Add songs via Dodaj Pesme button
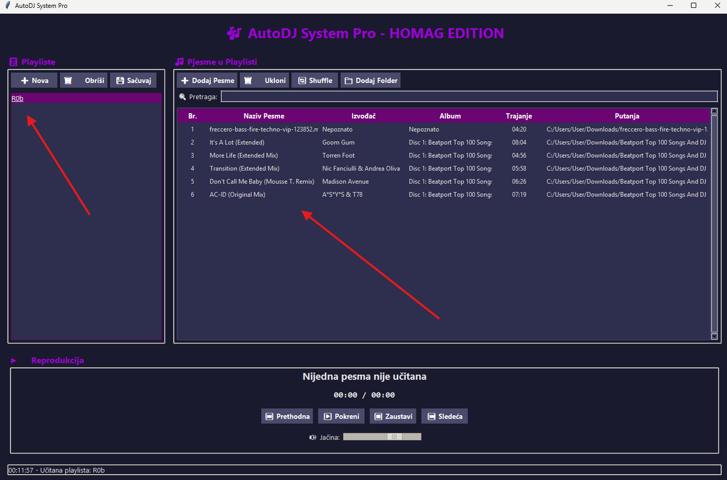This screenshot has height=480, width=727. pyautogui.click(x=207, y=81)
